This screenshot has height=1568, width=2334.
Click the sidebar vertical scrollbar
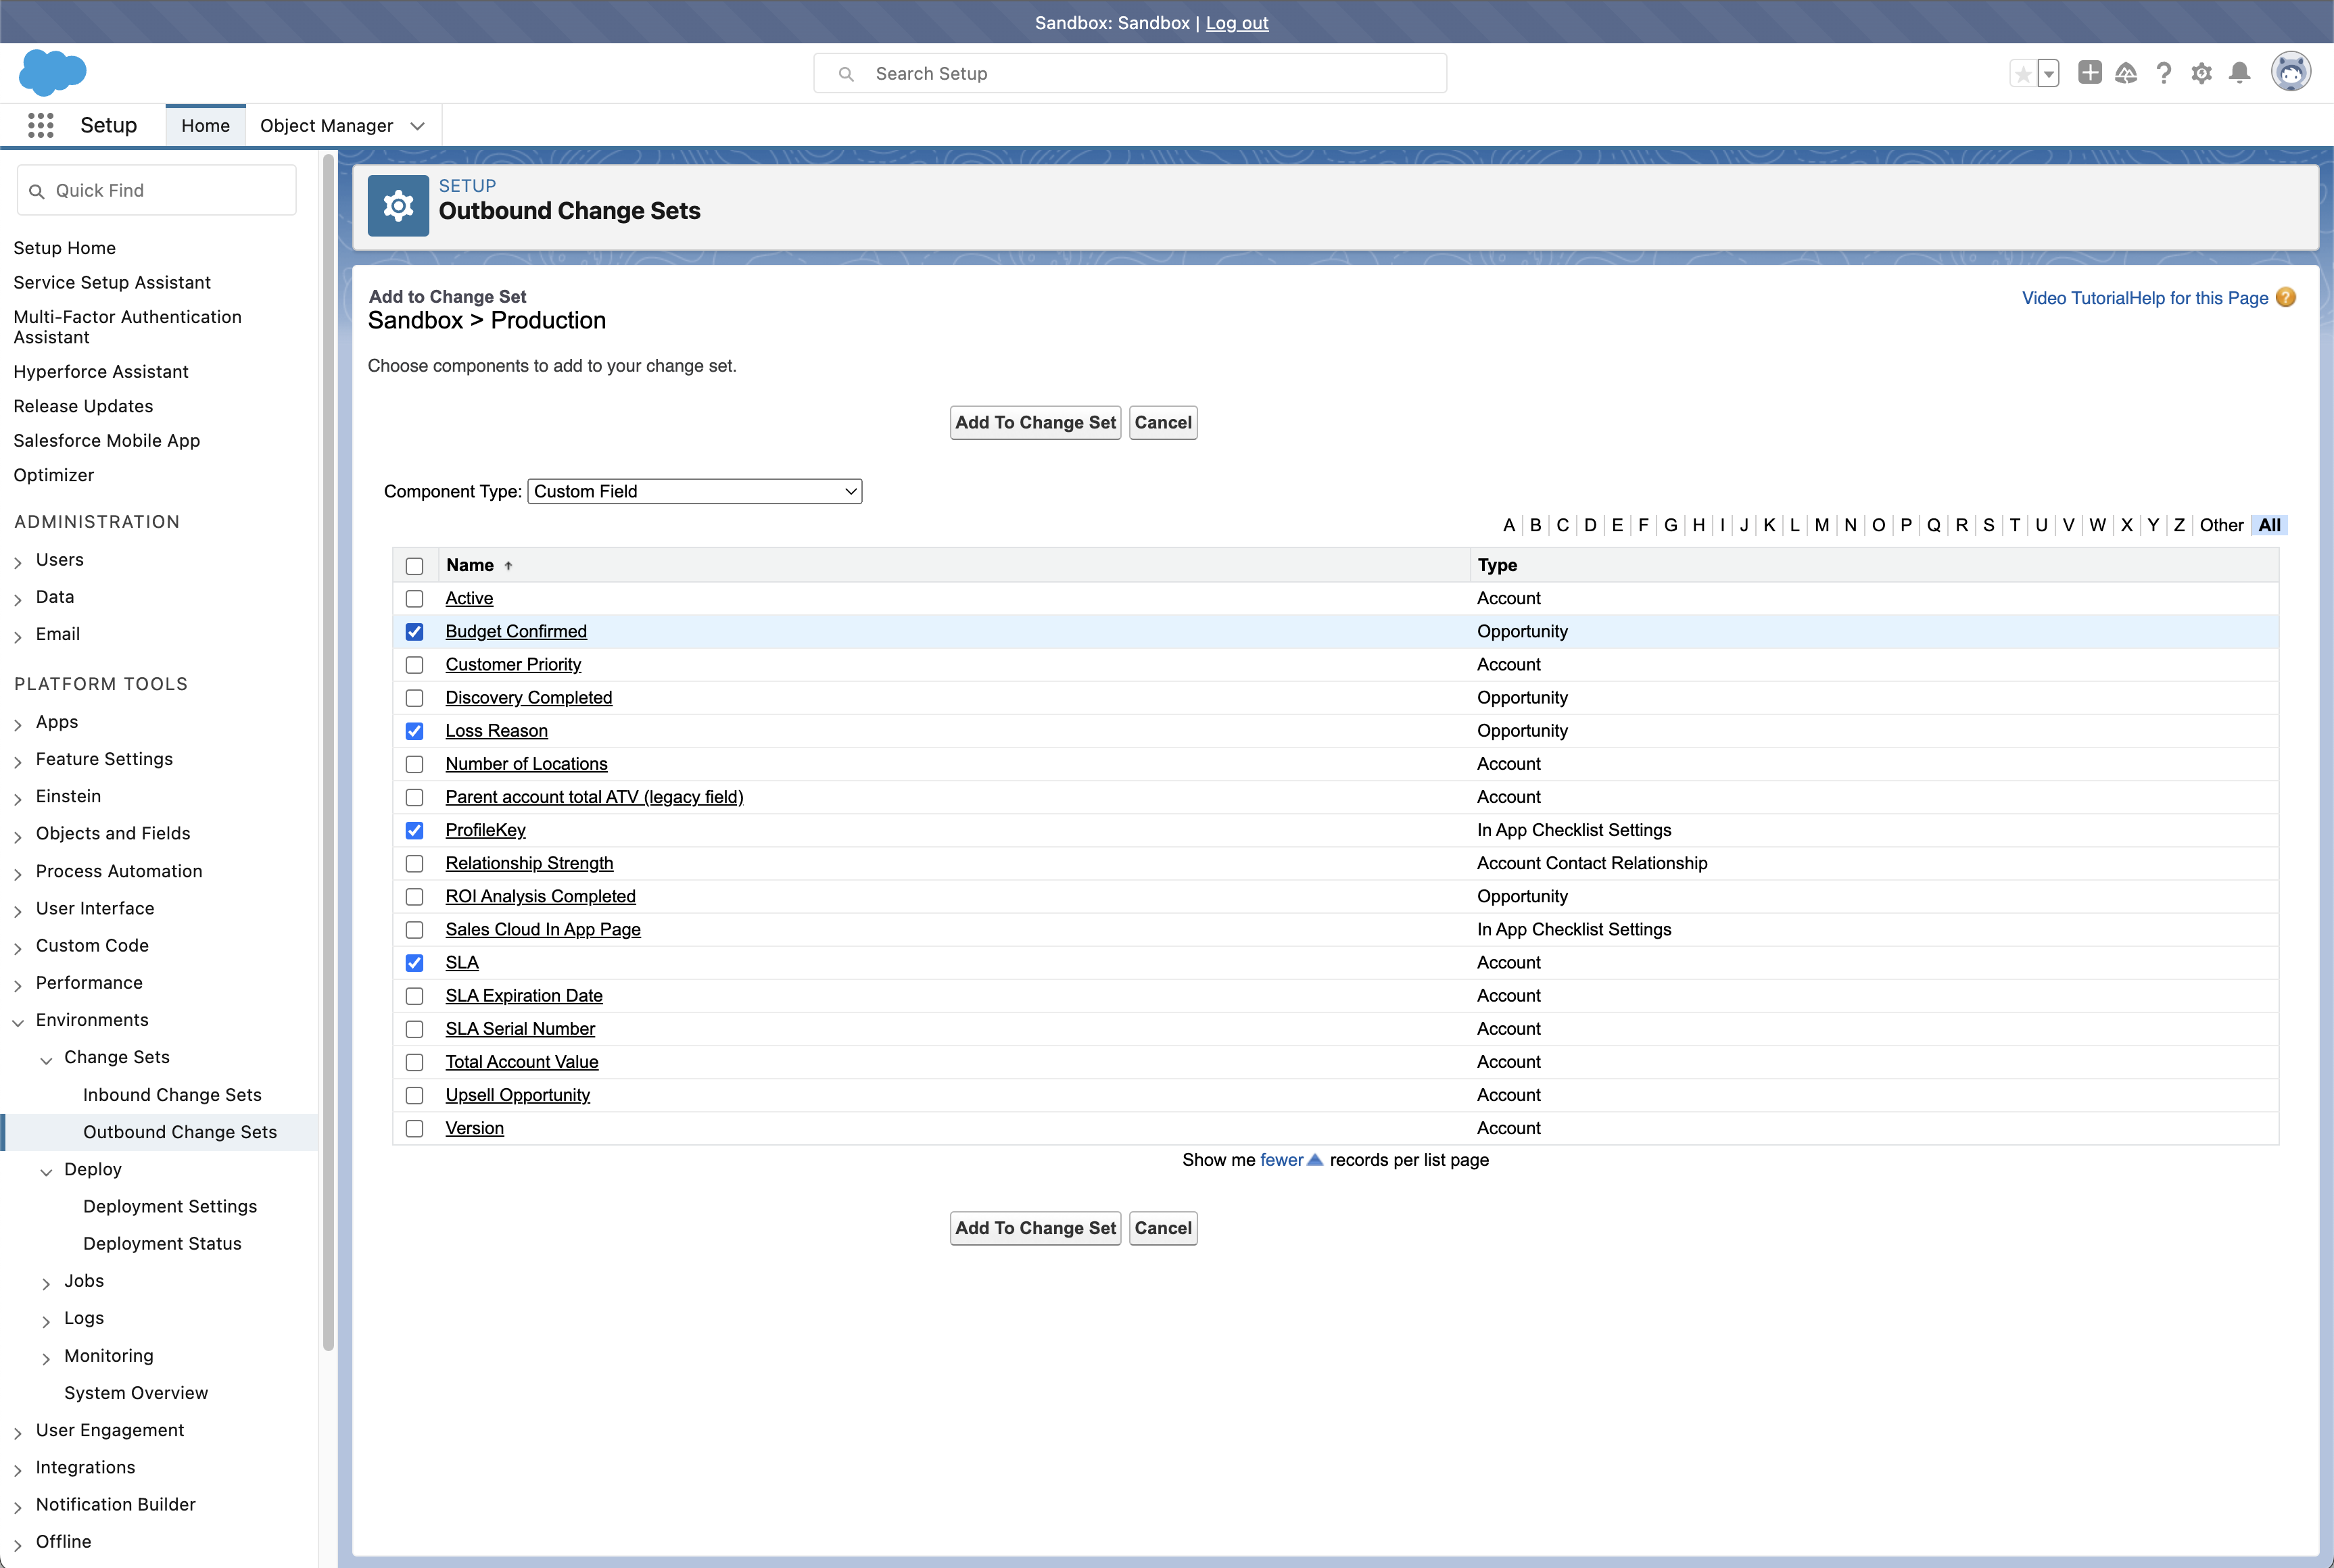click(328, 750)
